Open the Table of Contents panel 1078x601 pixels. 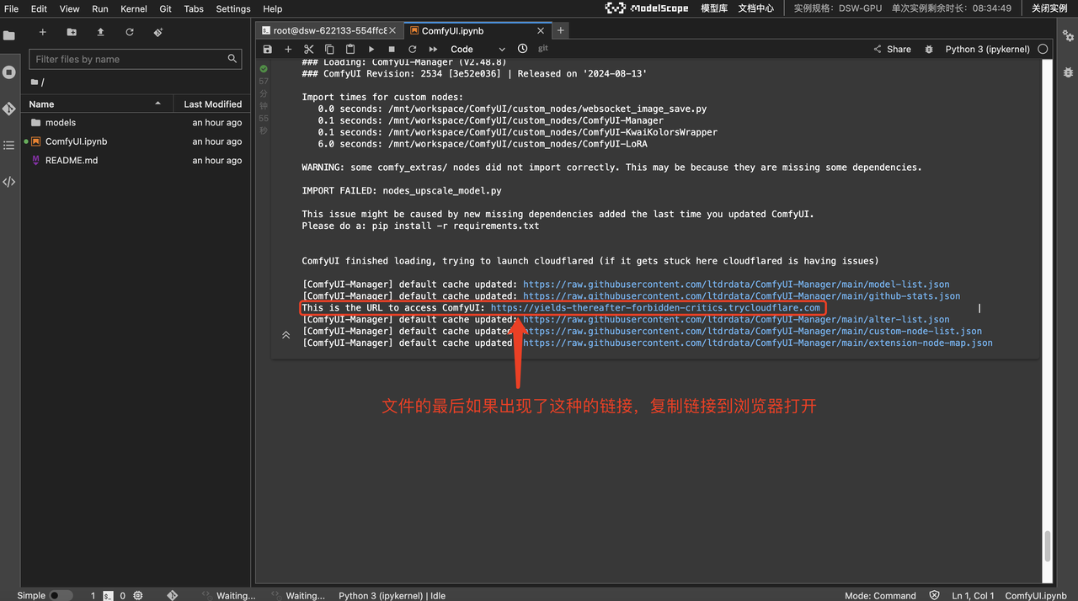[x=9, y=145]
